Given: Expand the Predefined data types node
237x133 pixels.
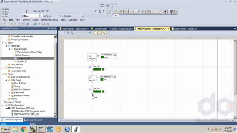Looking at the screenshot, I should (9, 92).
